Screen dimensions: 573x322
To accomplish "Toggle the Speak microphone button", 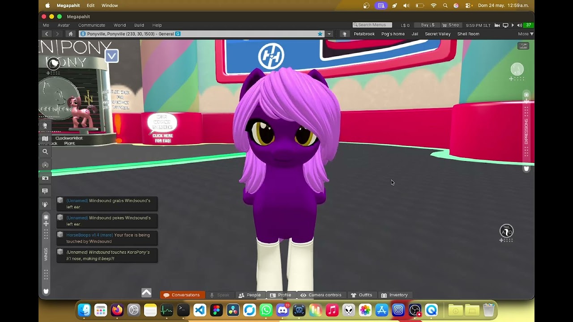I will (x=220, y=295).
